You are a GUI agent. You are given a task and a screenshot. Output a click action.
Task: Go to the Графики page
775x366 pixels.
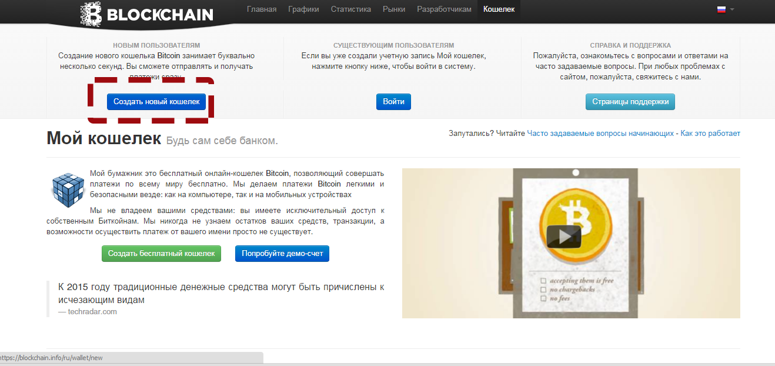(x=303, y=9)
